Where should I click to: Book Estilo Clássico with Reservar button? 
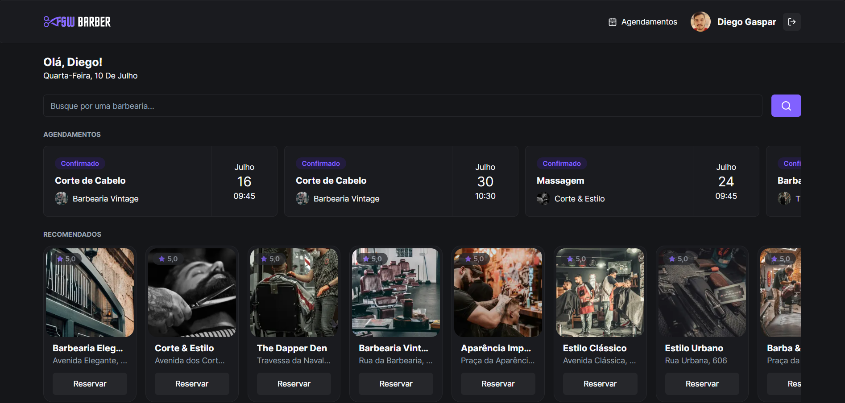click(600, 384)
